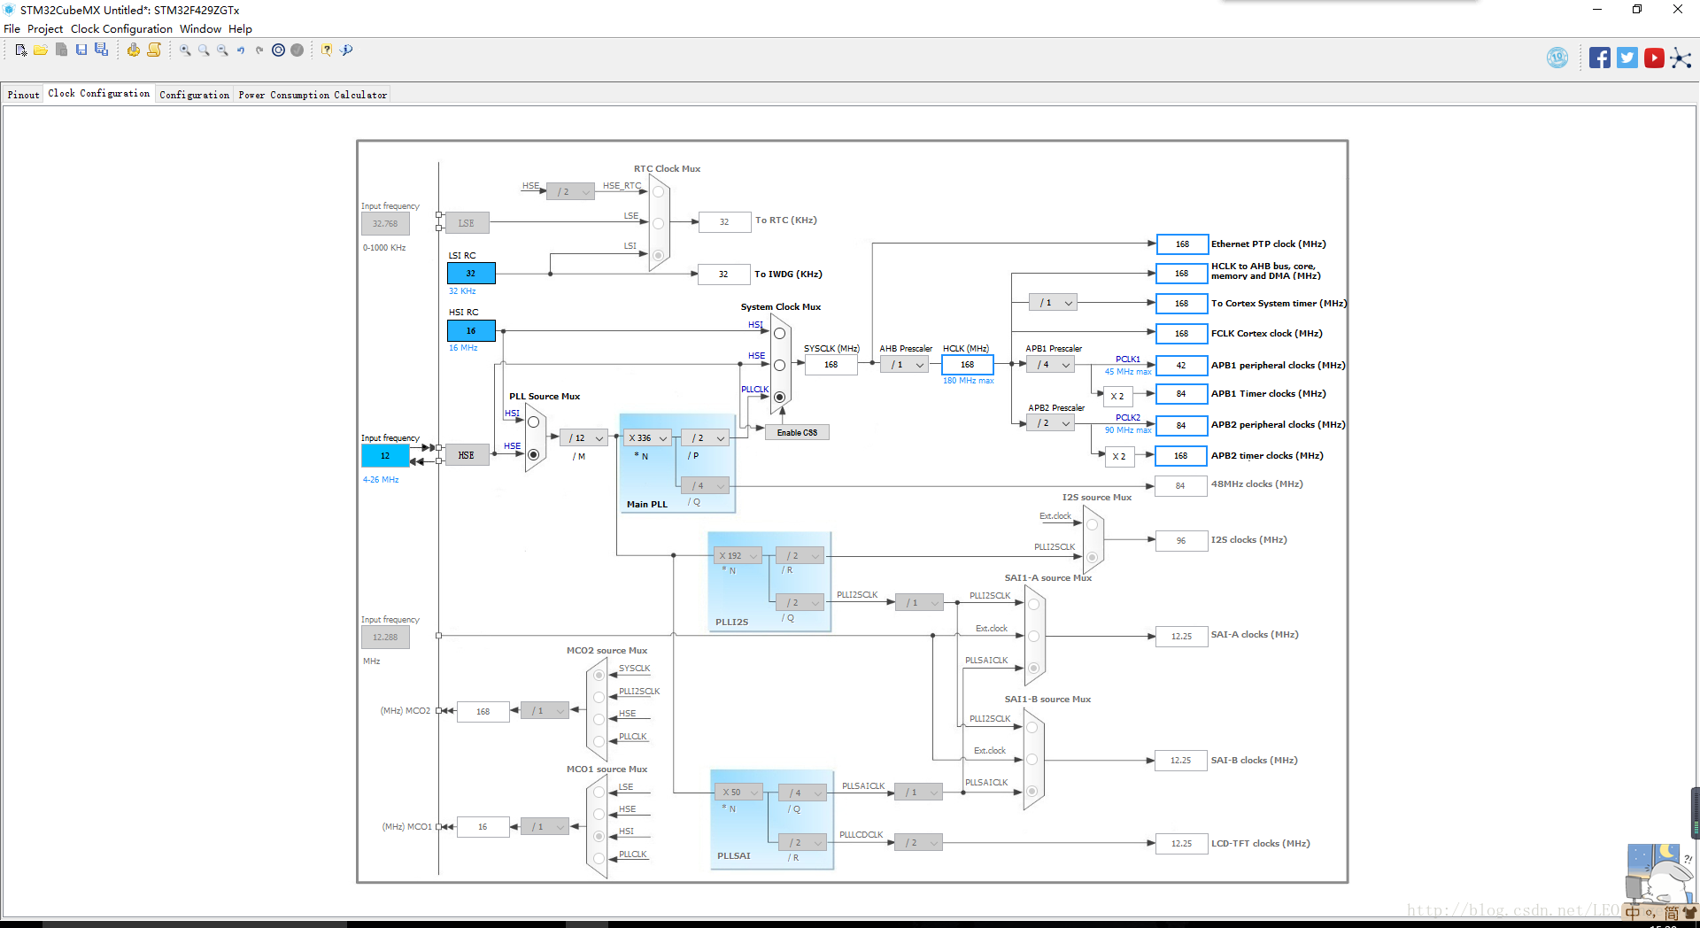Select HSI in MCO1 source Mux

pyautogui.click(x=599, y=836)
